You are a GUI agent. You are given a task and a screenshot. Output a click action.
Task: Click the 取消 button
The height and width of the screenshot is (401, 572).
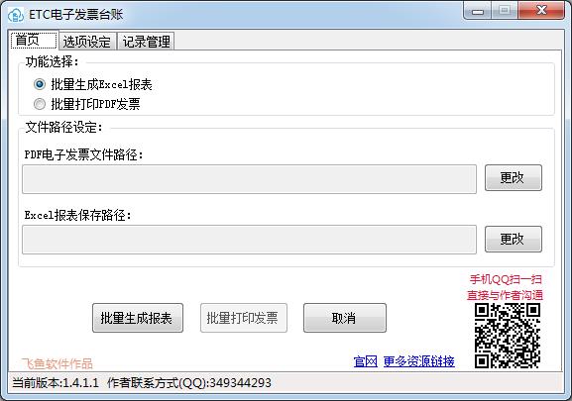[344, 318]
